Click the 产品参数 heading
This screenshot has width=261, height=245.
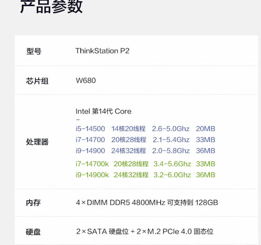pyautogui.click(x=51, y=7)
